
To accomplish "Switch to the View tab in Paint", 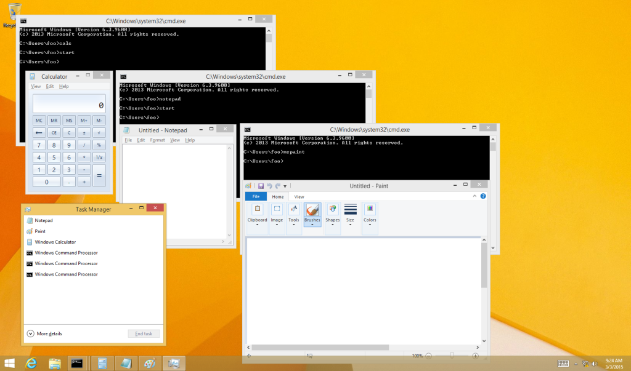I will 299,196.
